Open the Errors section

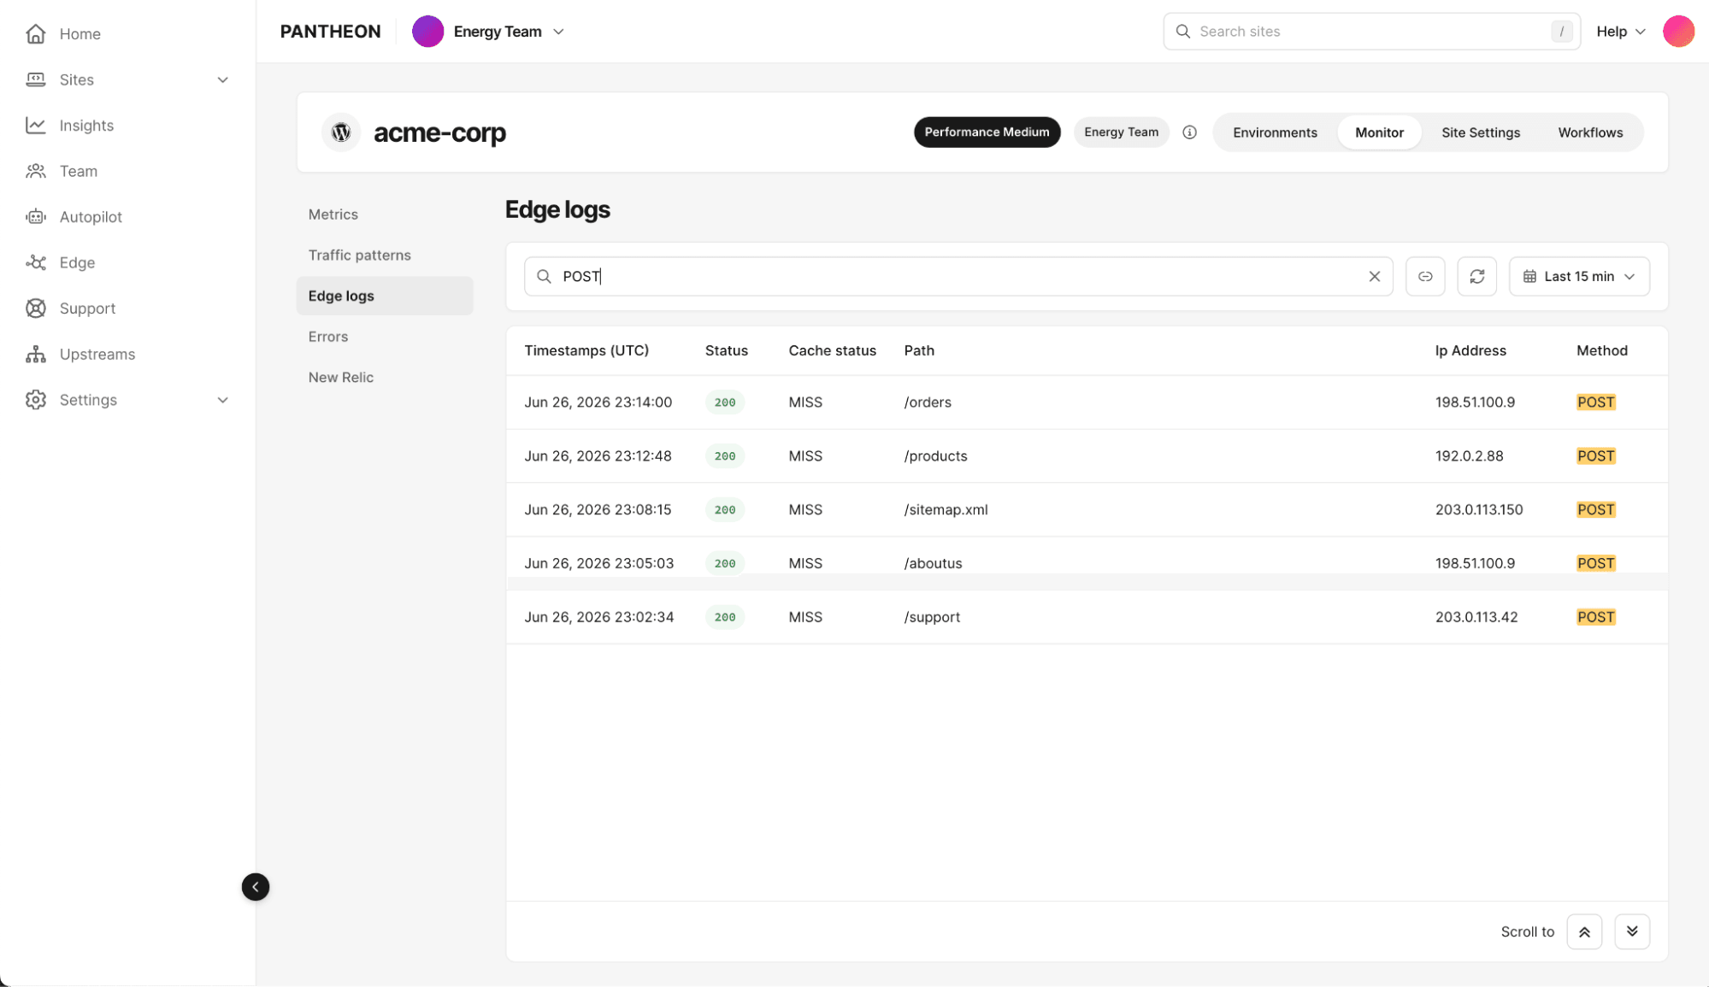[327, 336]
